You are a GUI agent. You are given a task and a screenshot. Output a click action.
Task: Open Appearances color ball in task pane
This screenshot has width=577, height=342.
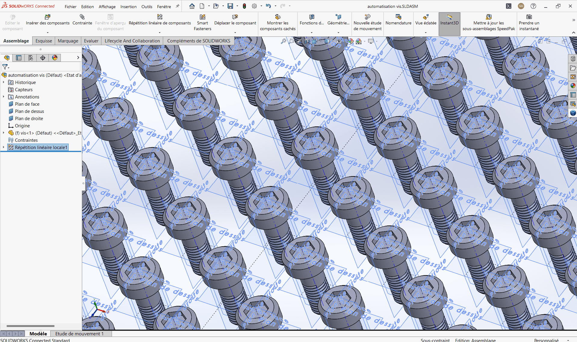tap(573, 86)
